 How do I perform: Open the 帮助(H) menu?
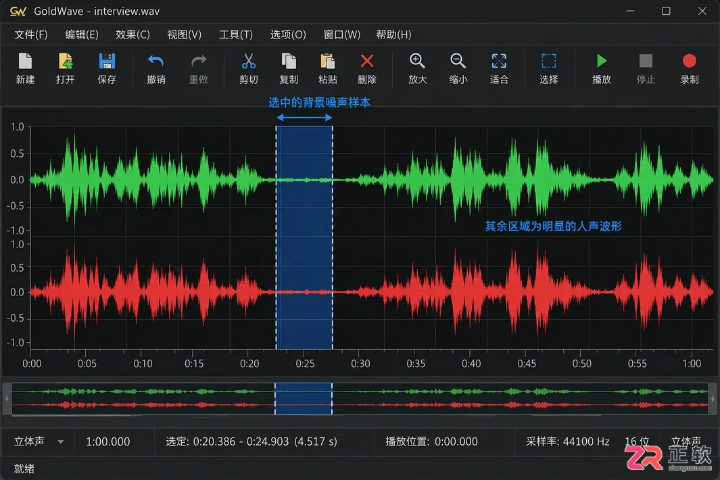pos(393,34)
